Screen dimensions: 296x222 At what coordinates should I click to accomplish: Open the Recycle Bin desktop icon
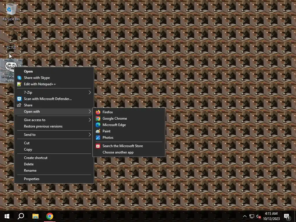click(x=11, y=12)
